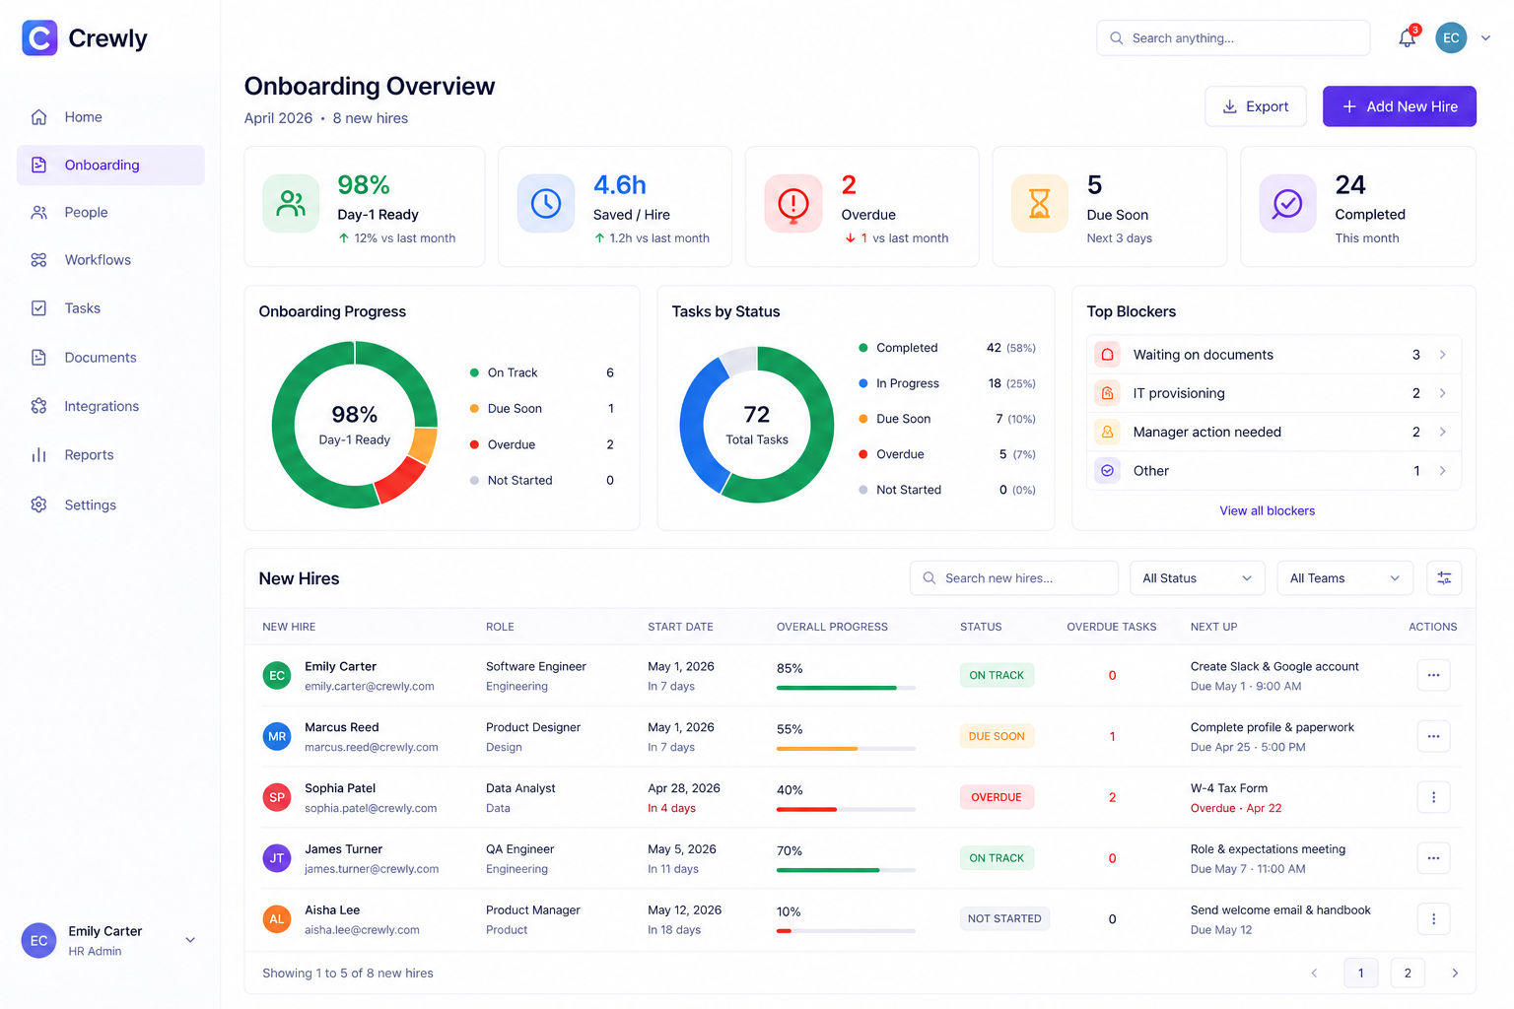1514x1009 pixels.
Task: Click the Manager action needed icon
Action: pos(1108,432)
